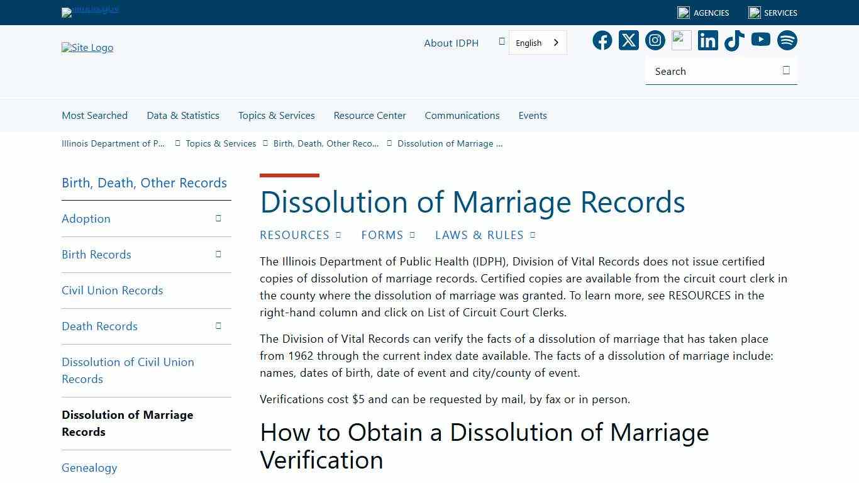The height and width of the screenshot is (483, 859).
Task: Open the Topics & Services menu
Action: (x=276, y=115)
